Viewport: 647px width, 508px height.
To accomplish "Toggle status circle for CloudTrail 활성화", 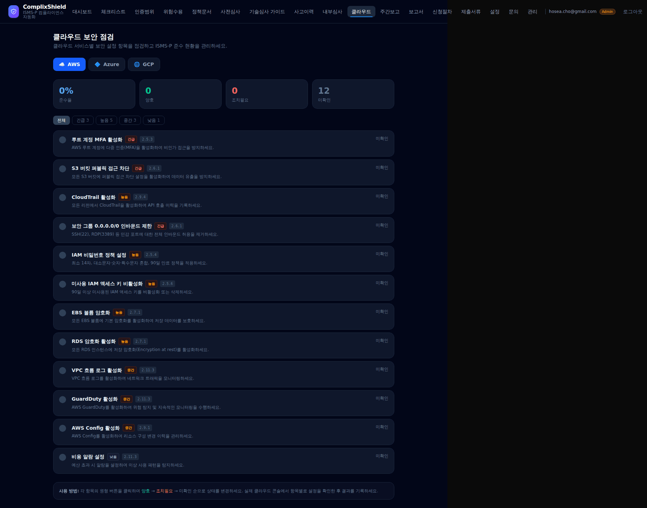I will click(x=63, y=198).
